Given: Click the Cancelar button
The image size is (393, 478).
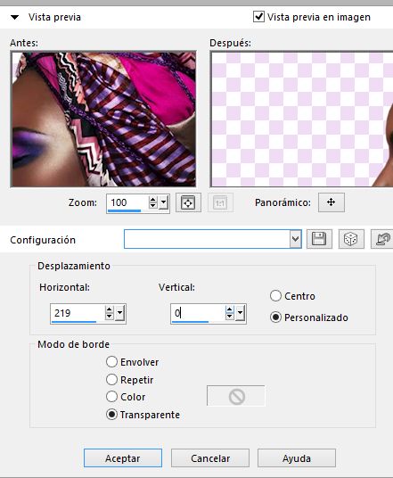Looking at the screenshot, I should click(210, 457).
